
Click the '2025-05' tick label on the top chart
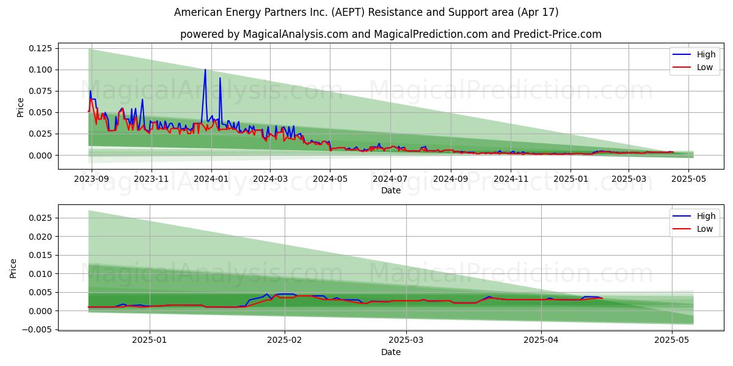[688, 179]
